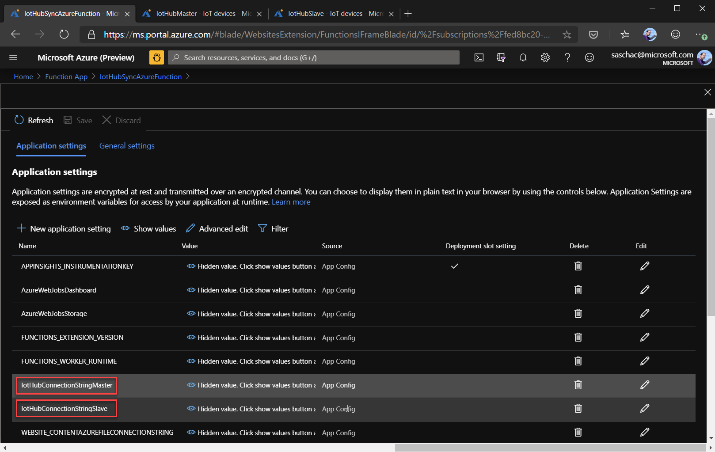
Task: Delete the APPINSIGHTS_INSTRUMENTATIONKEY setting
Action: point(578,266)
